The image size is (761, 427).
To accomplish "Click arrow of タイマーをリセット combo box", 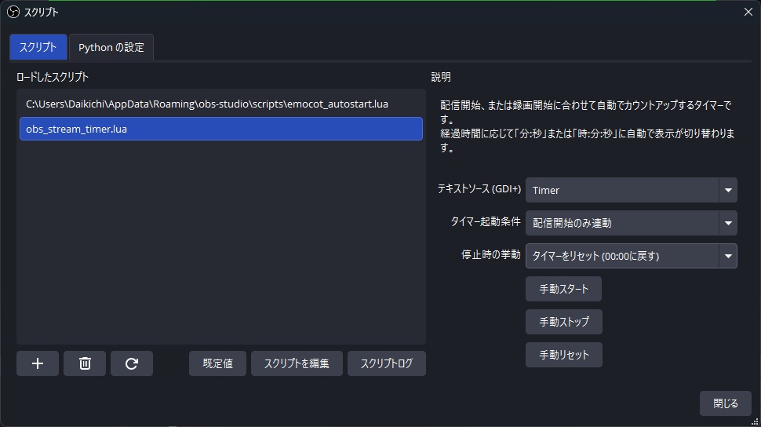I will (728, 256).
